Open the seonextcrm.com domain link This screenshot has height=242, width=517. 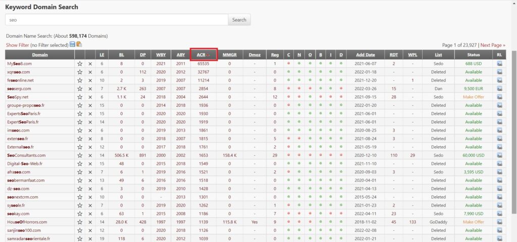tap(22, 197)
